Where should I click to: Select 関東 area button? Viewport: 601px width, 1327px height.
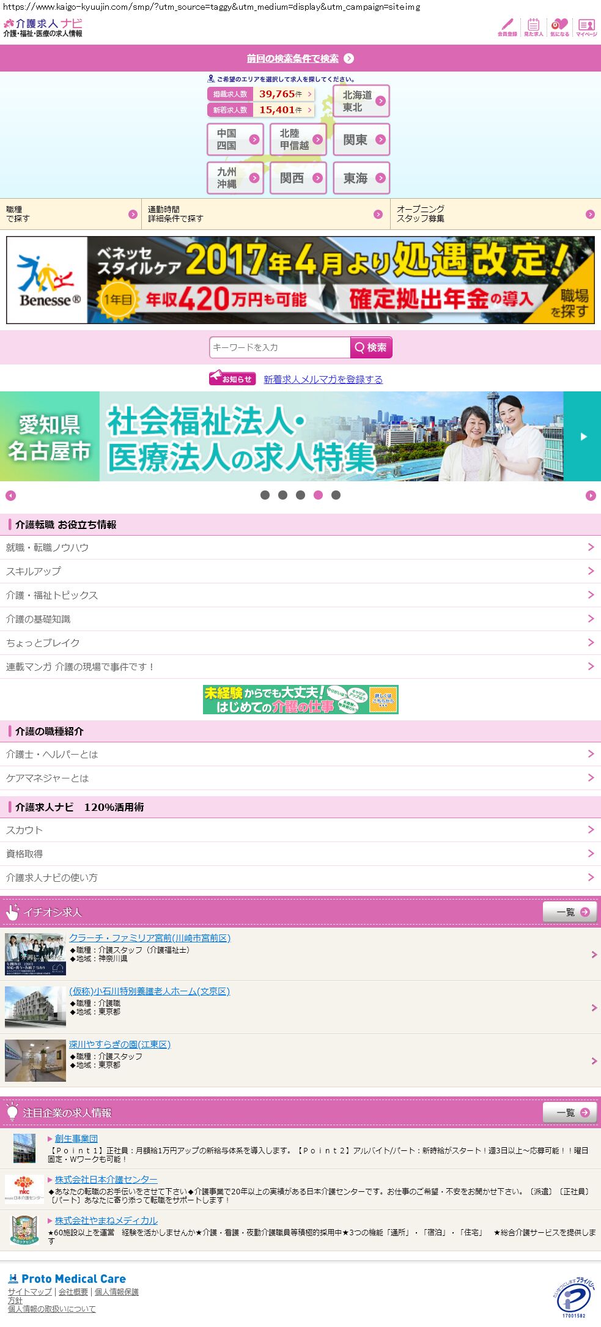pos(361,139)
